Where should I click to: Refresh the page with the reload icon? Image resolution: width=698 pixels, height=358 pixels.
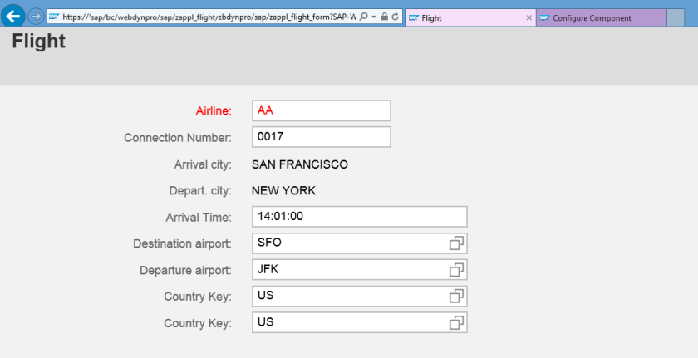pyautogui.click(x=395, y=17)
